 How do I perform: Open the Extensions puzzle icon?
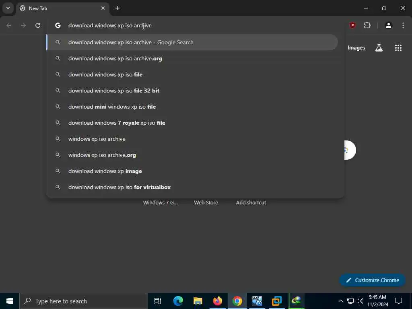pyautogui.click(x=367, y=25)
